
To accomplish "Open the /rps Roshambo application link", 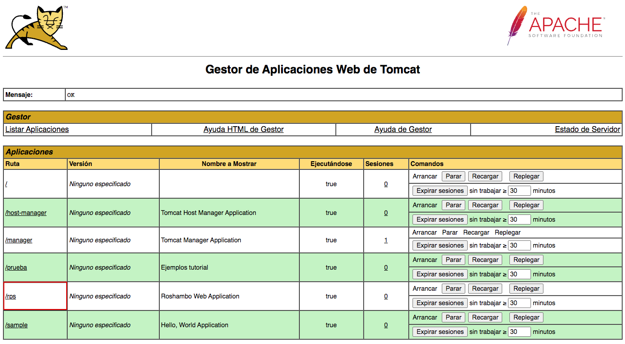I will pyautogui.click(x=11, y=297).
